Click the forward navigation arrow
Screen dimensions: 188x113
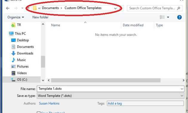[x=16, y=8]
